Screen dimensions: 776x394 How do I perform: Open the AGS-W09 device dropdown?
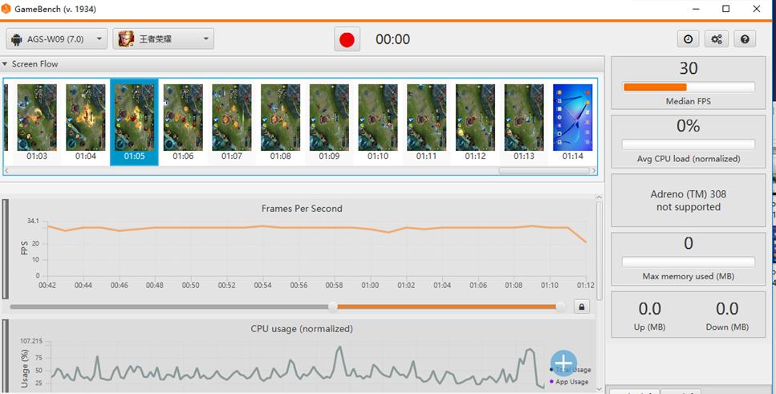click(100, 39)
